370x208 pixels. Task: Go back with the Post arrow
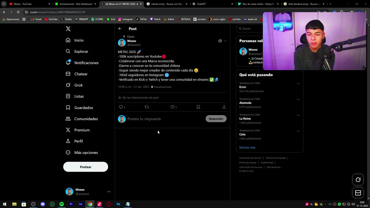tap(120, 29)
